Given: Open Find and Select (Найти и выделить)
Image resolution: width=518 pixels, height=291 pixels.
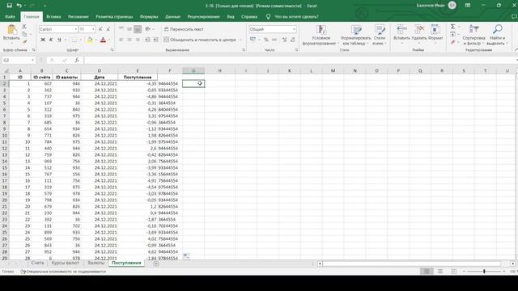Looking at the screenshot, I should (496, 35).
